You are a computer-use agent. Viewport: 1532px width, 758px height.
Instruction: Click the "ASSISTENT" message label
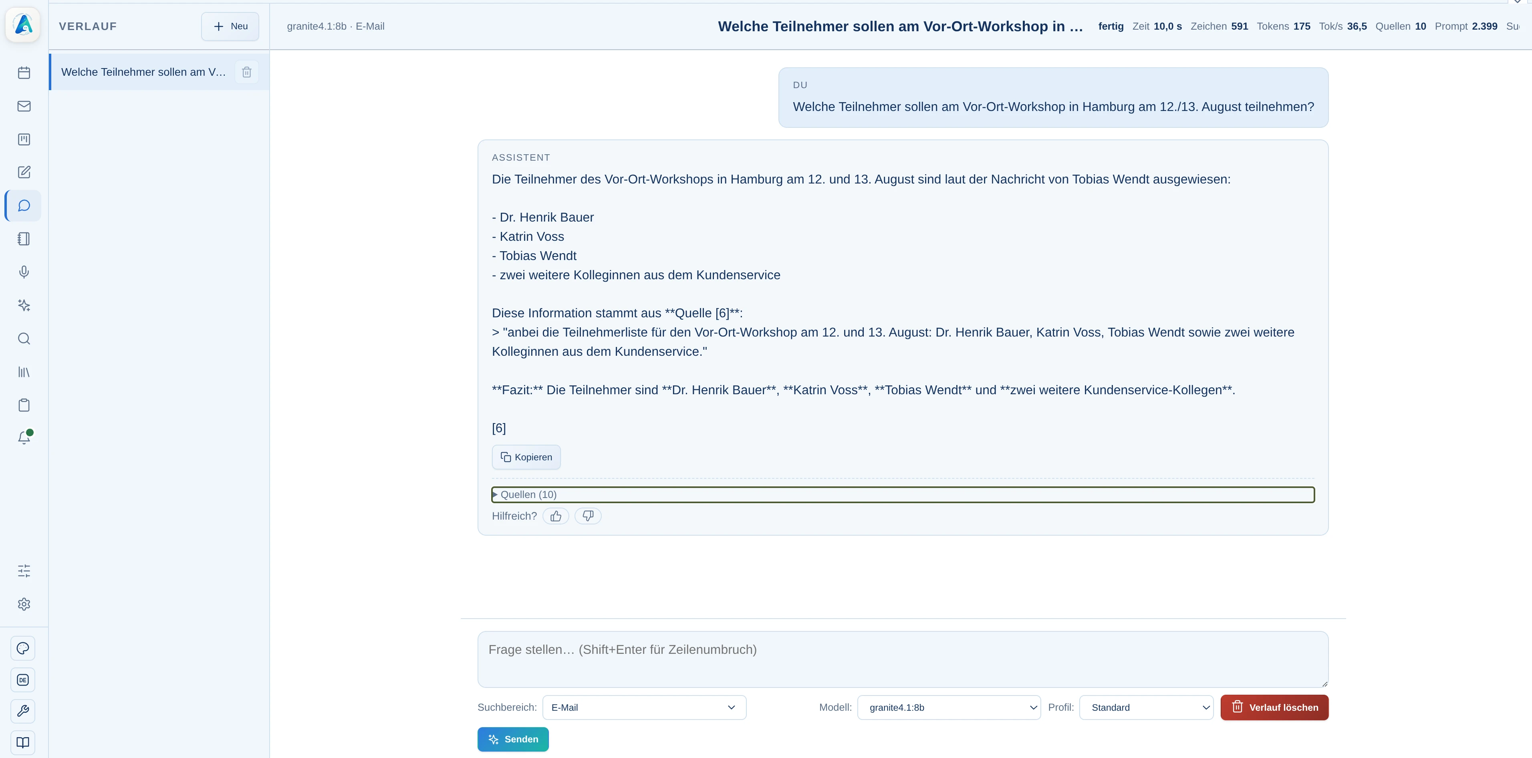point(521,157)
